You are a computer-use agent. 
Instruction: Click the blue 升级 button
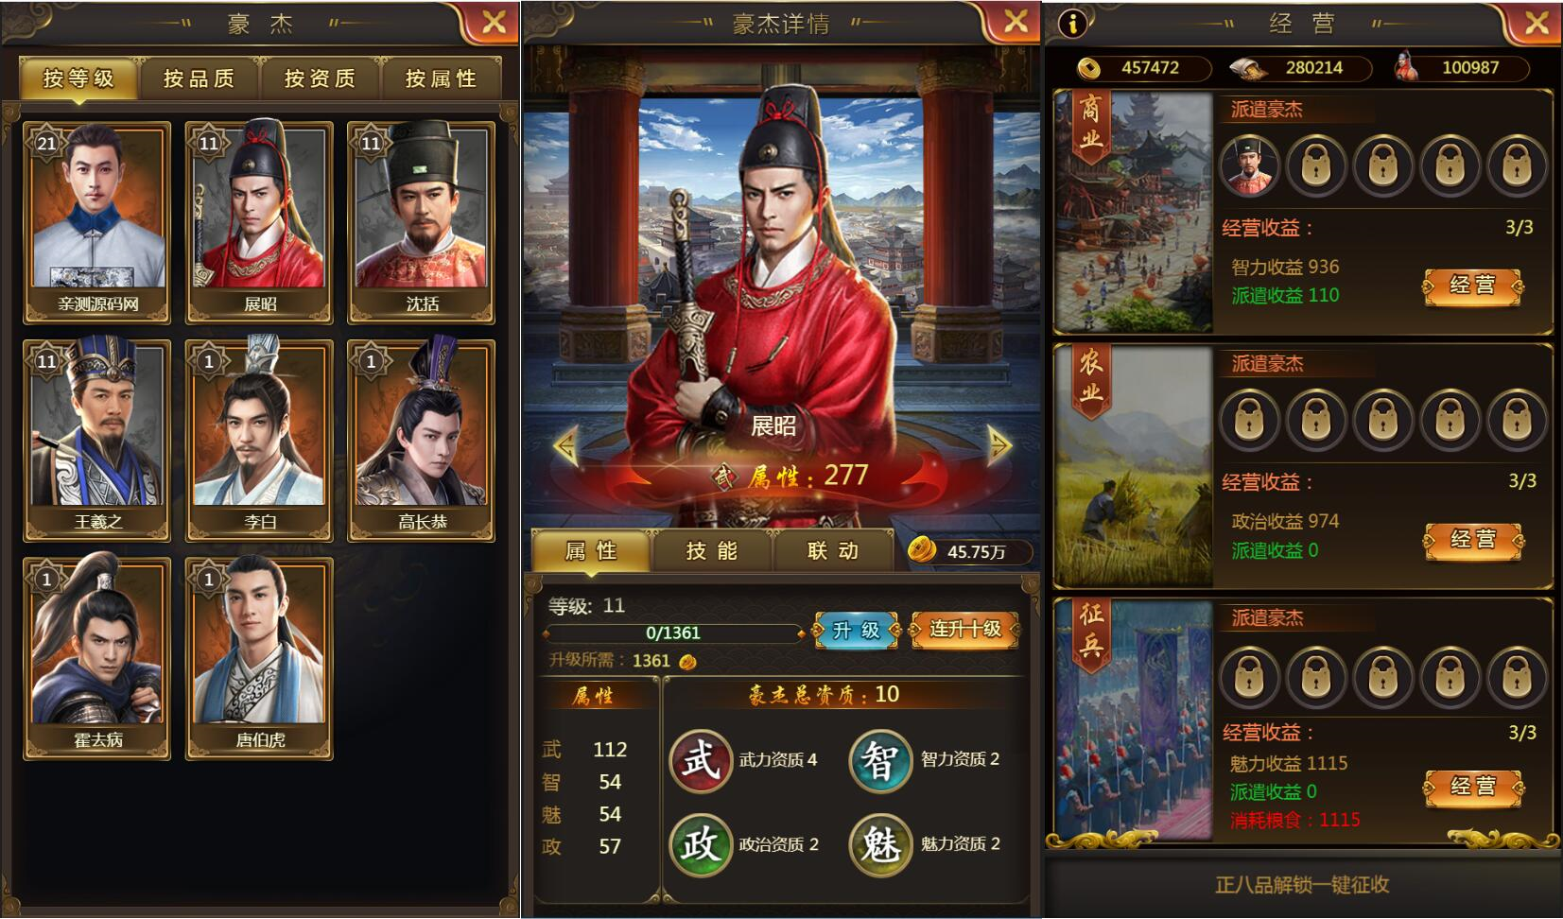coord(857,630)
